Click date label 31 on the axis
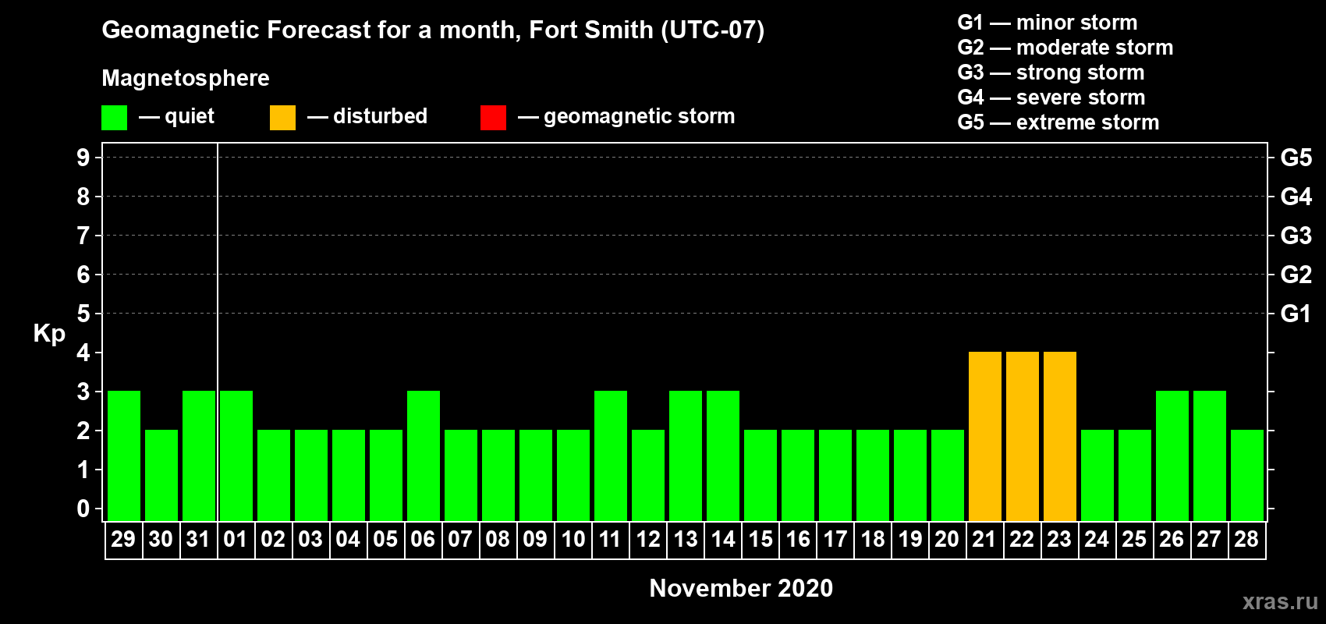 point(198,539)
